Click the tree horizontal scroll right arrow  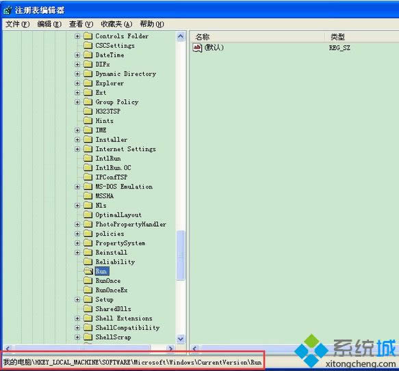[x=170, y=348]
